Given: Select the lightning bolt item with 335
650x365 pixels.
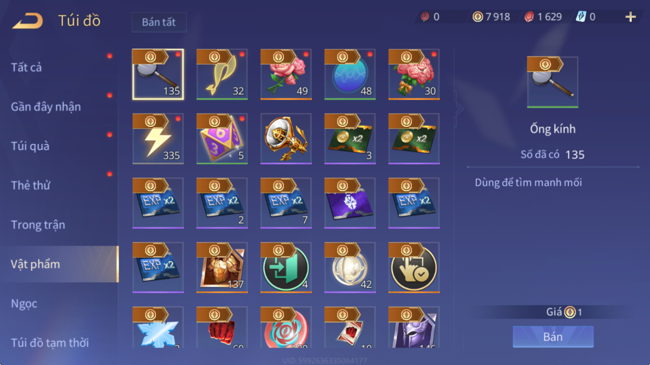Looking at the screenshot, I should (158, 139).
